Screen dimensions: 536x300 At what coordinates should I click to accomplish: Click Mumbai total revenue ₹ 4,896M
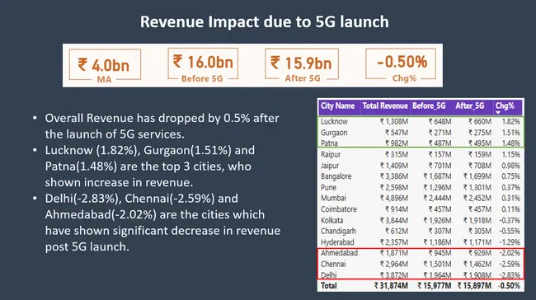[x=394, y=198]
